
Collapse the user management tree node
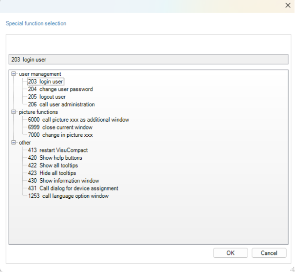point(14,74)
